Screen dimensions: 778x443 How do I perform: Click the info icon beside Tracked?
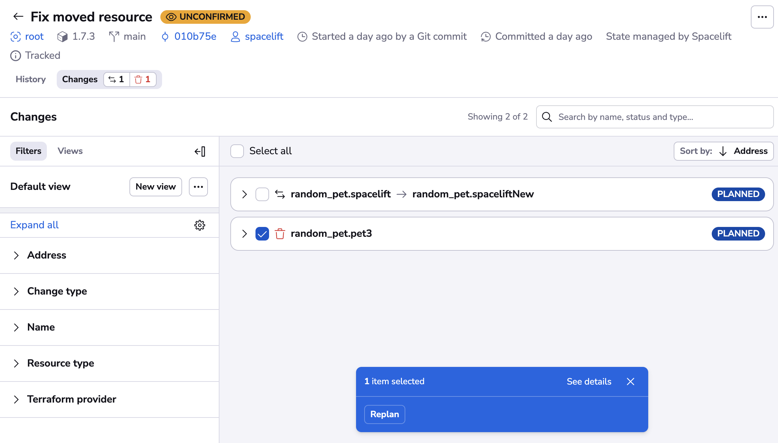[x=15, y=55]
